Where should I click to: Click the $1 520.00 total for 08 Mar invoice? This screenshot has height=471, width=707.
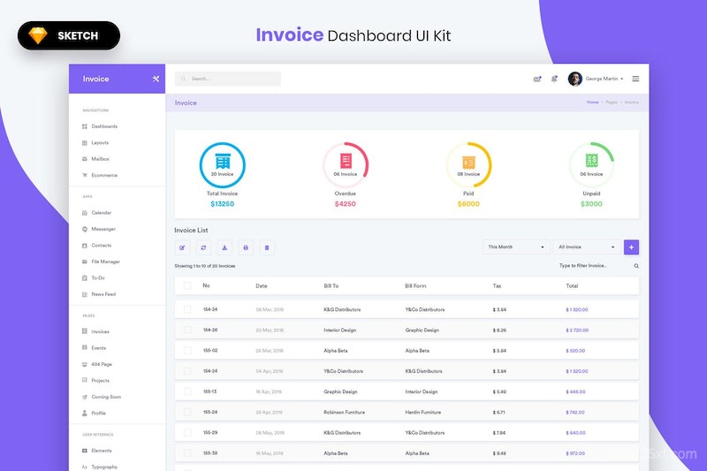coord(577,309)
